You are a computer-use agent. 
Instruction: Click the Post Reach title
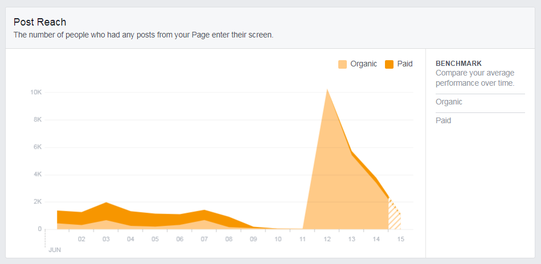click(40, 22)
